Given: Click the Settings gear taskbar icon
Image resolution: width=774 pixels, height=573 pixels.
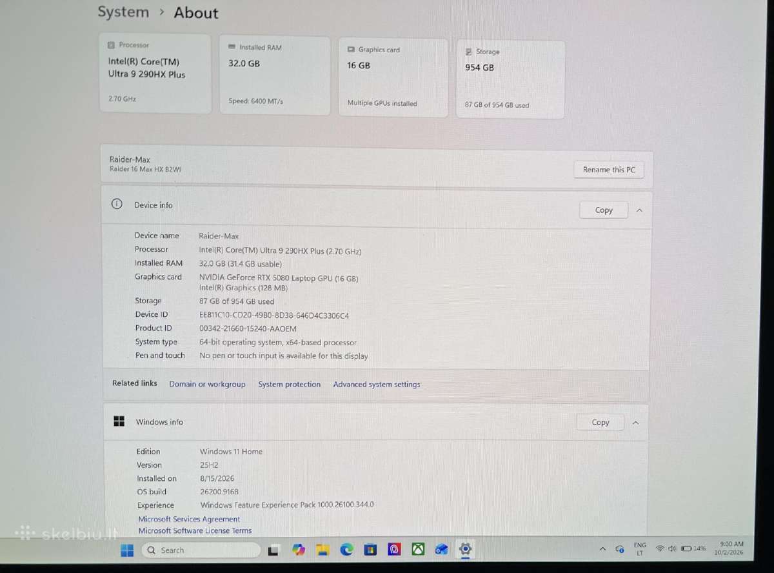Looking at the screenshot, I should [x=465, y=549].
